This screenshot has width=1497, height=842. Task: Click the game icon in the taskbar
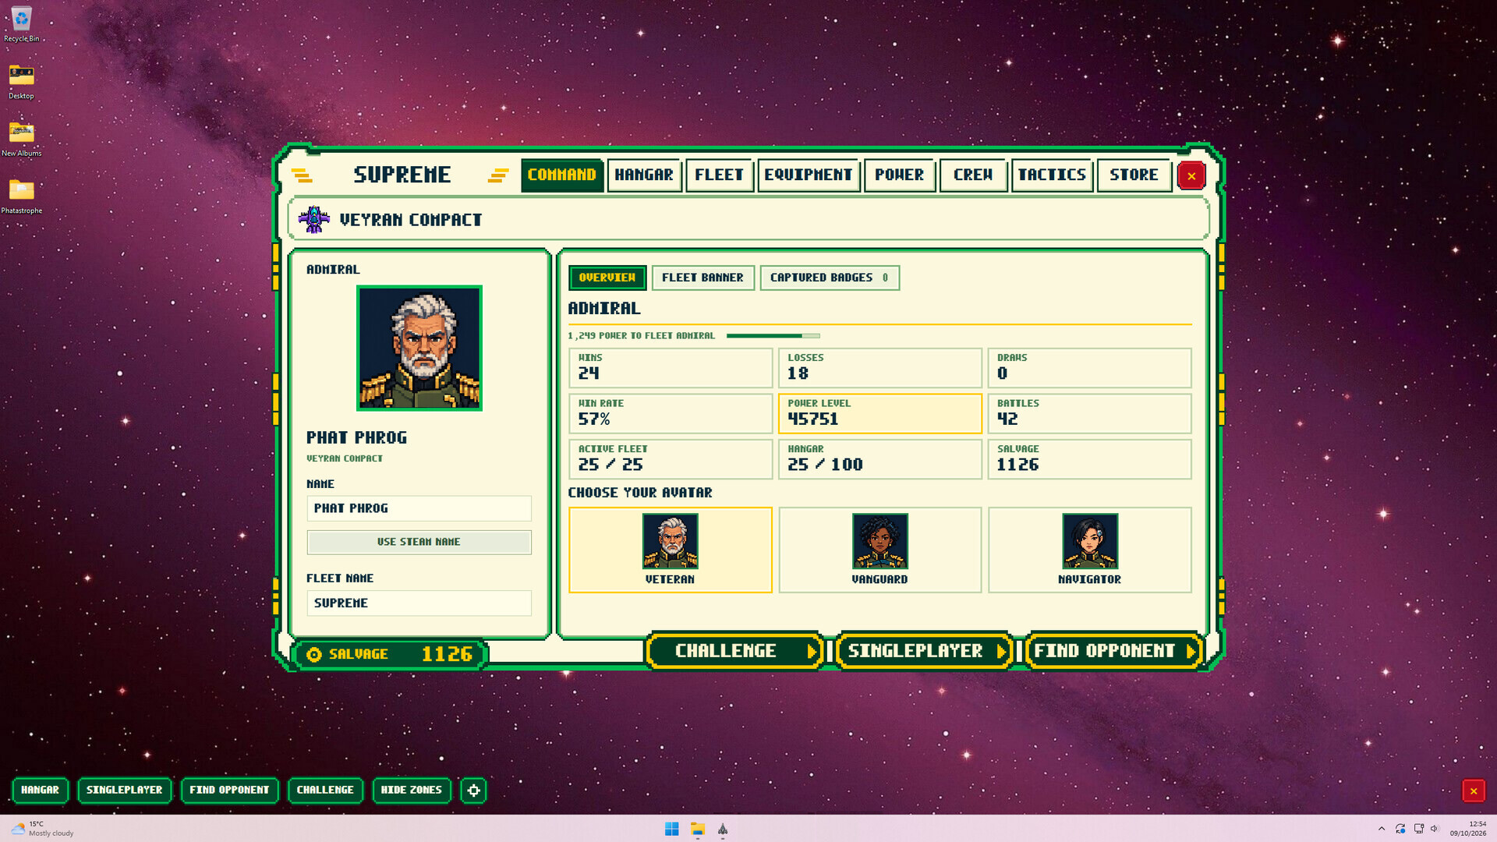tap(723, 829)
